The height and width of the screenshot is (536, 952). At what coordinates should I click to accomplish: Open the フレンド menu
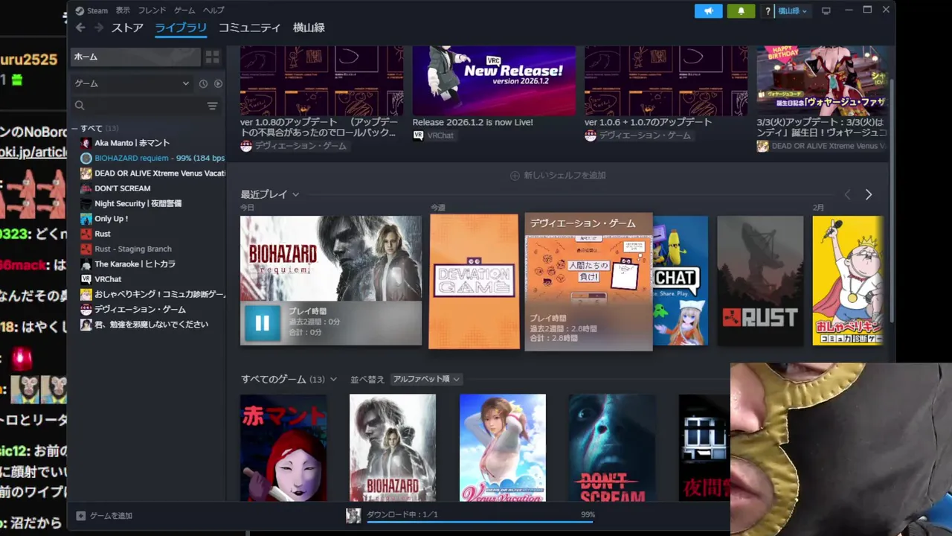[152, 10]
